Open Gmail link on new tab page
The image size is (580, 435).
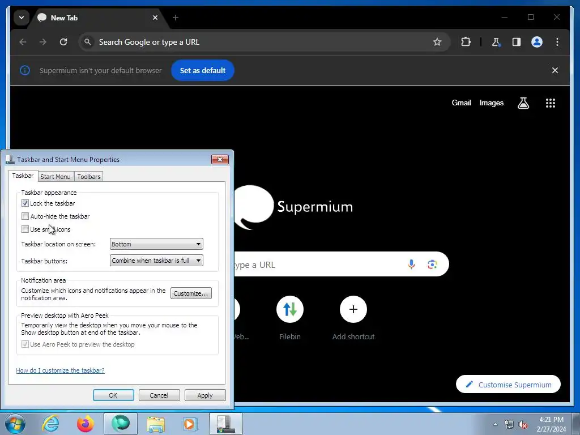(x=461, y=103)
